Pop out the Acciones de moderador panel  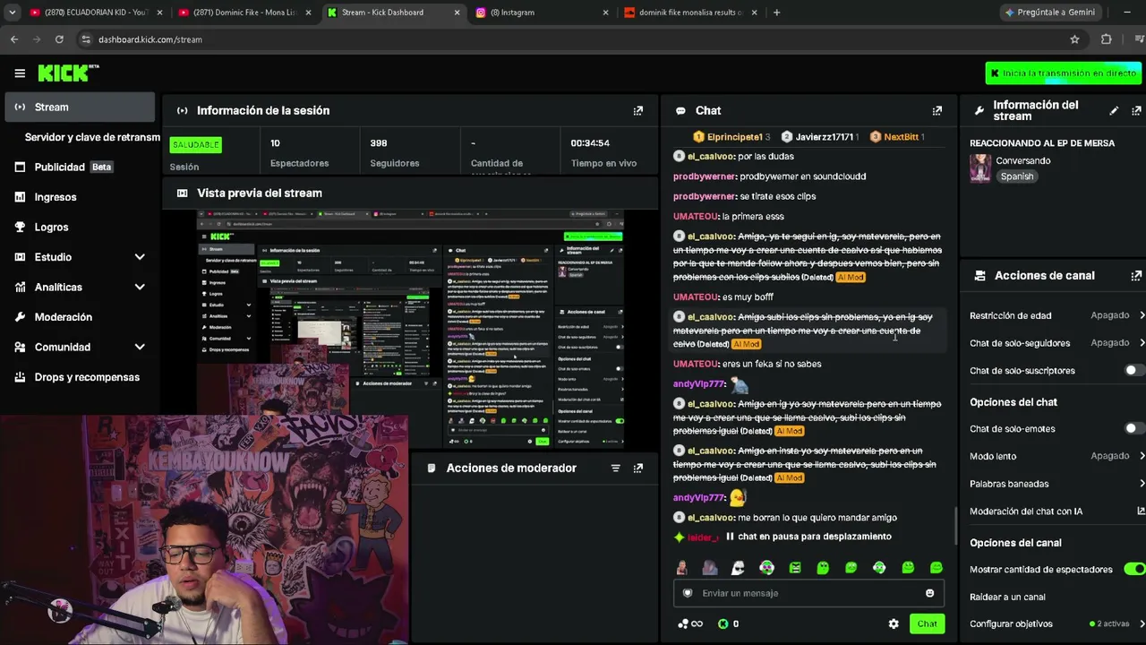tap(638, 468)
